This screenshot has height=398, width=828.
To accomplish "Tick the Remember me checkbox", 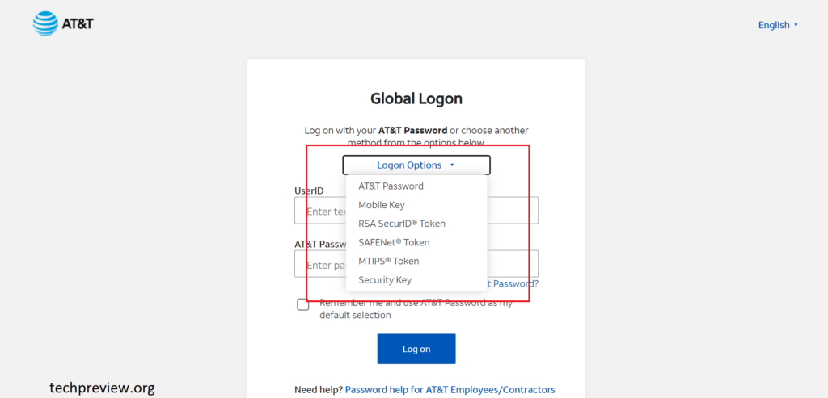I will [303, 304].
